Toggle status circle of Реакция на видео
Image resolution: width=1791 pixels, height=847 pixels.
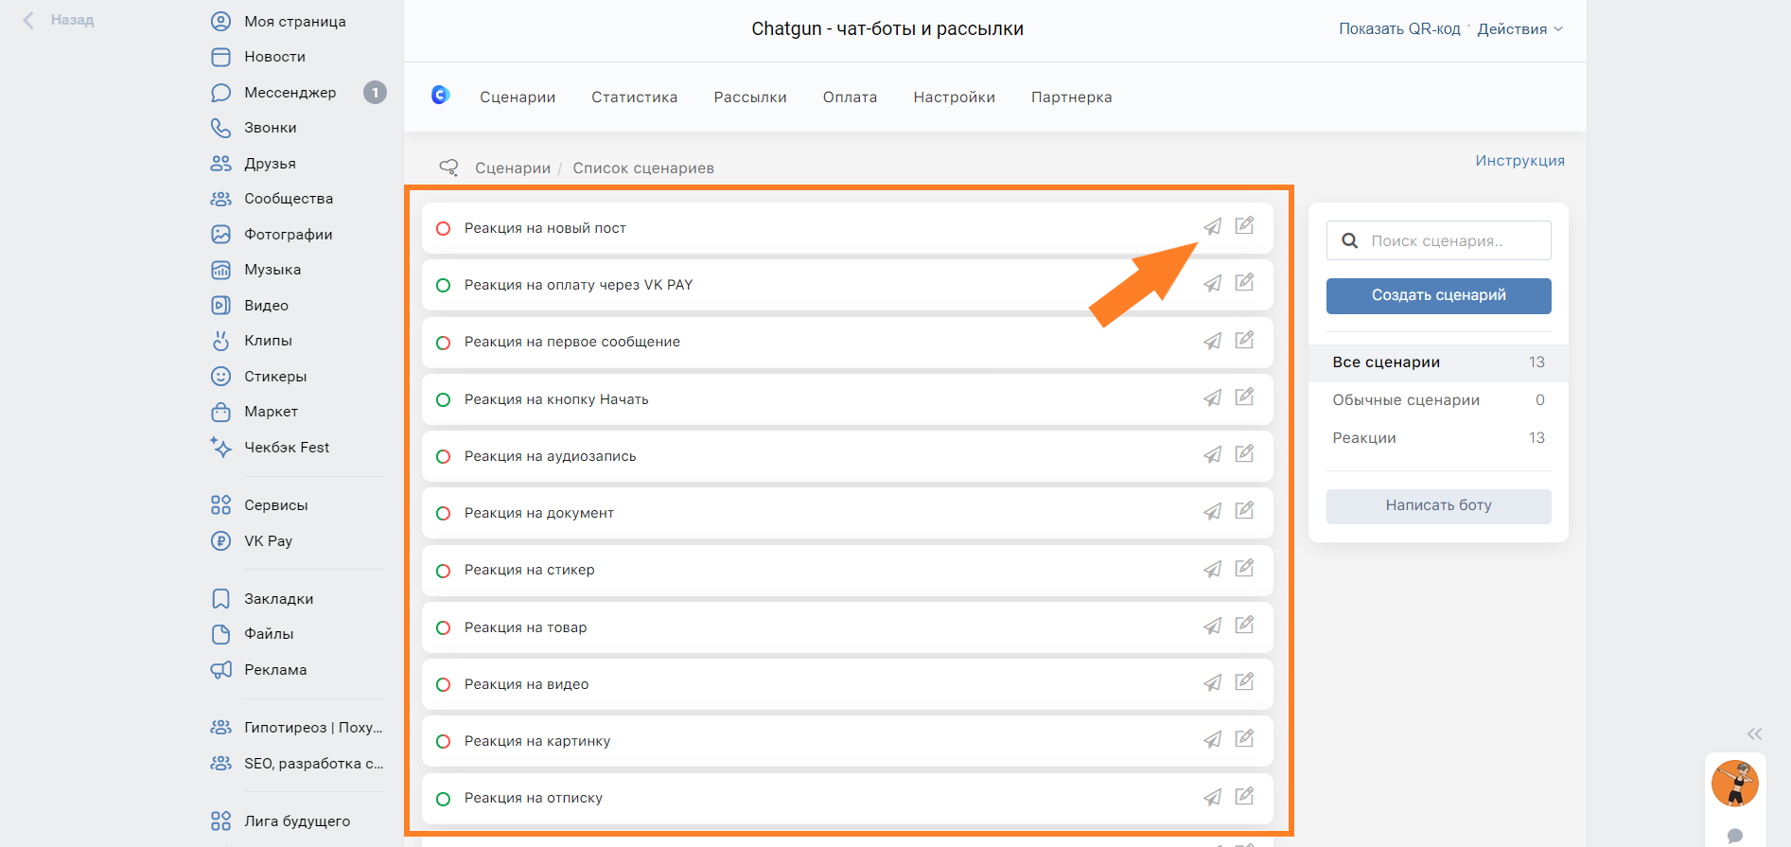pyautogui.click(x=443, y=684)
